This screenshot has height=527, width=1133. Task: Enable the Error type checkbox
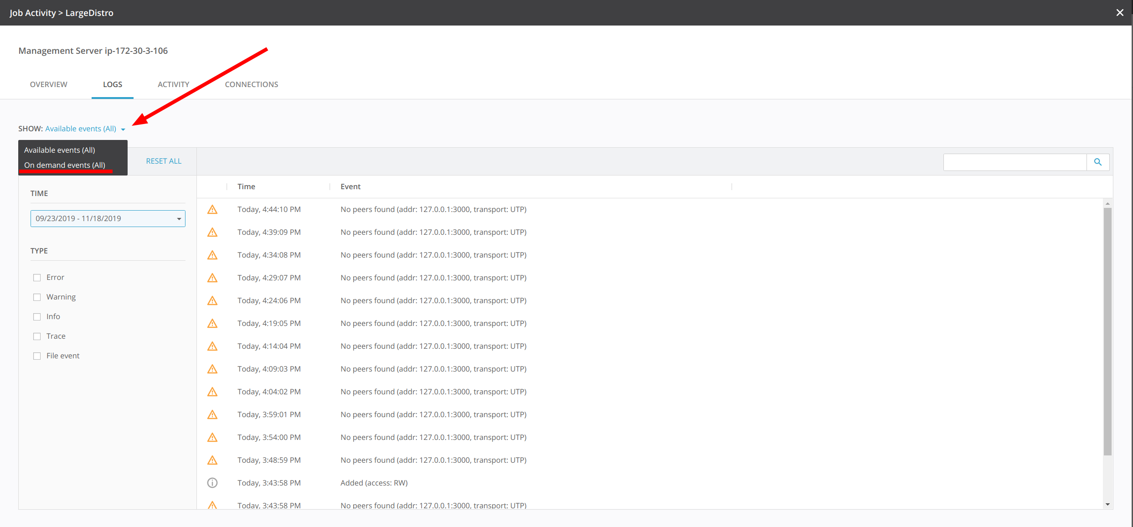coord(37,278)
